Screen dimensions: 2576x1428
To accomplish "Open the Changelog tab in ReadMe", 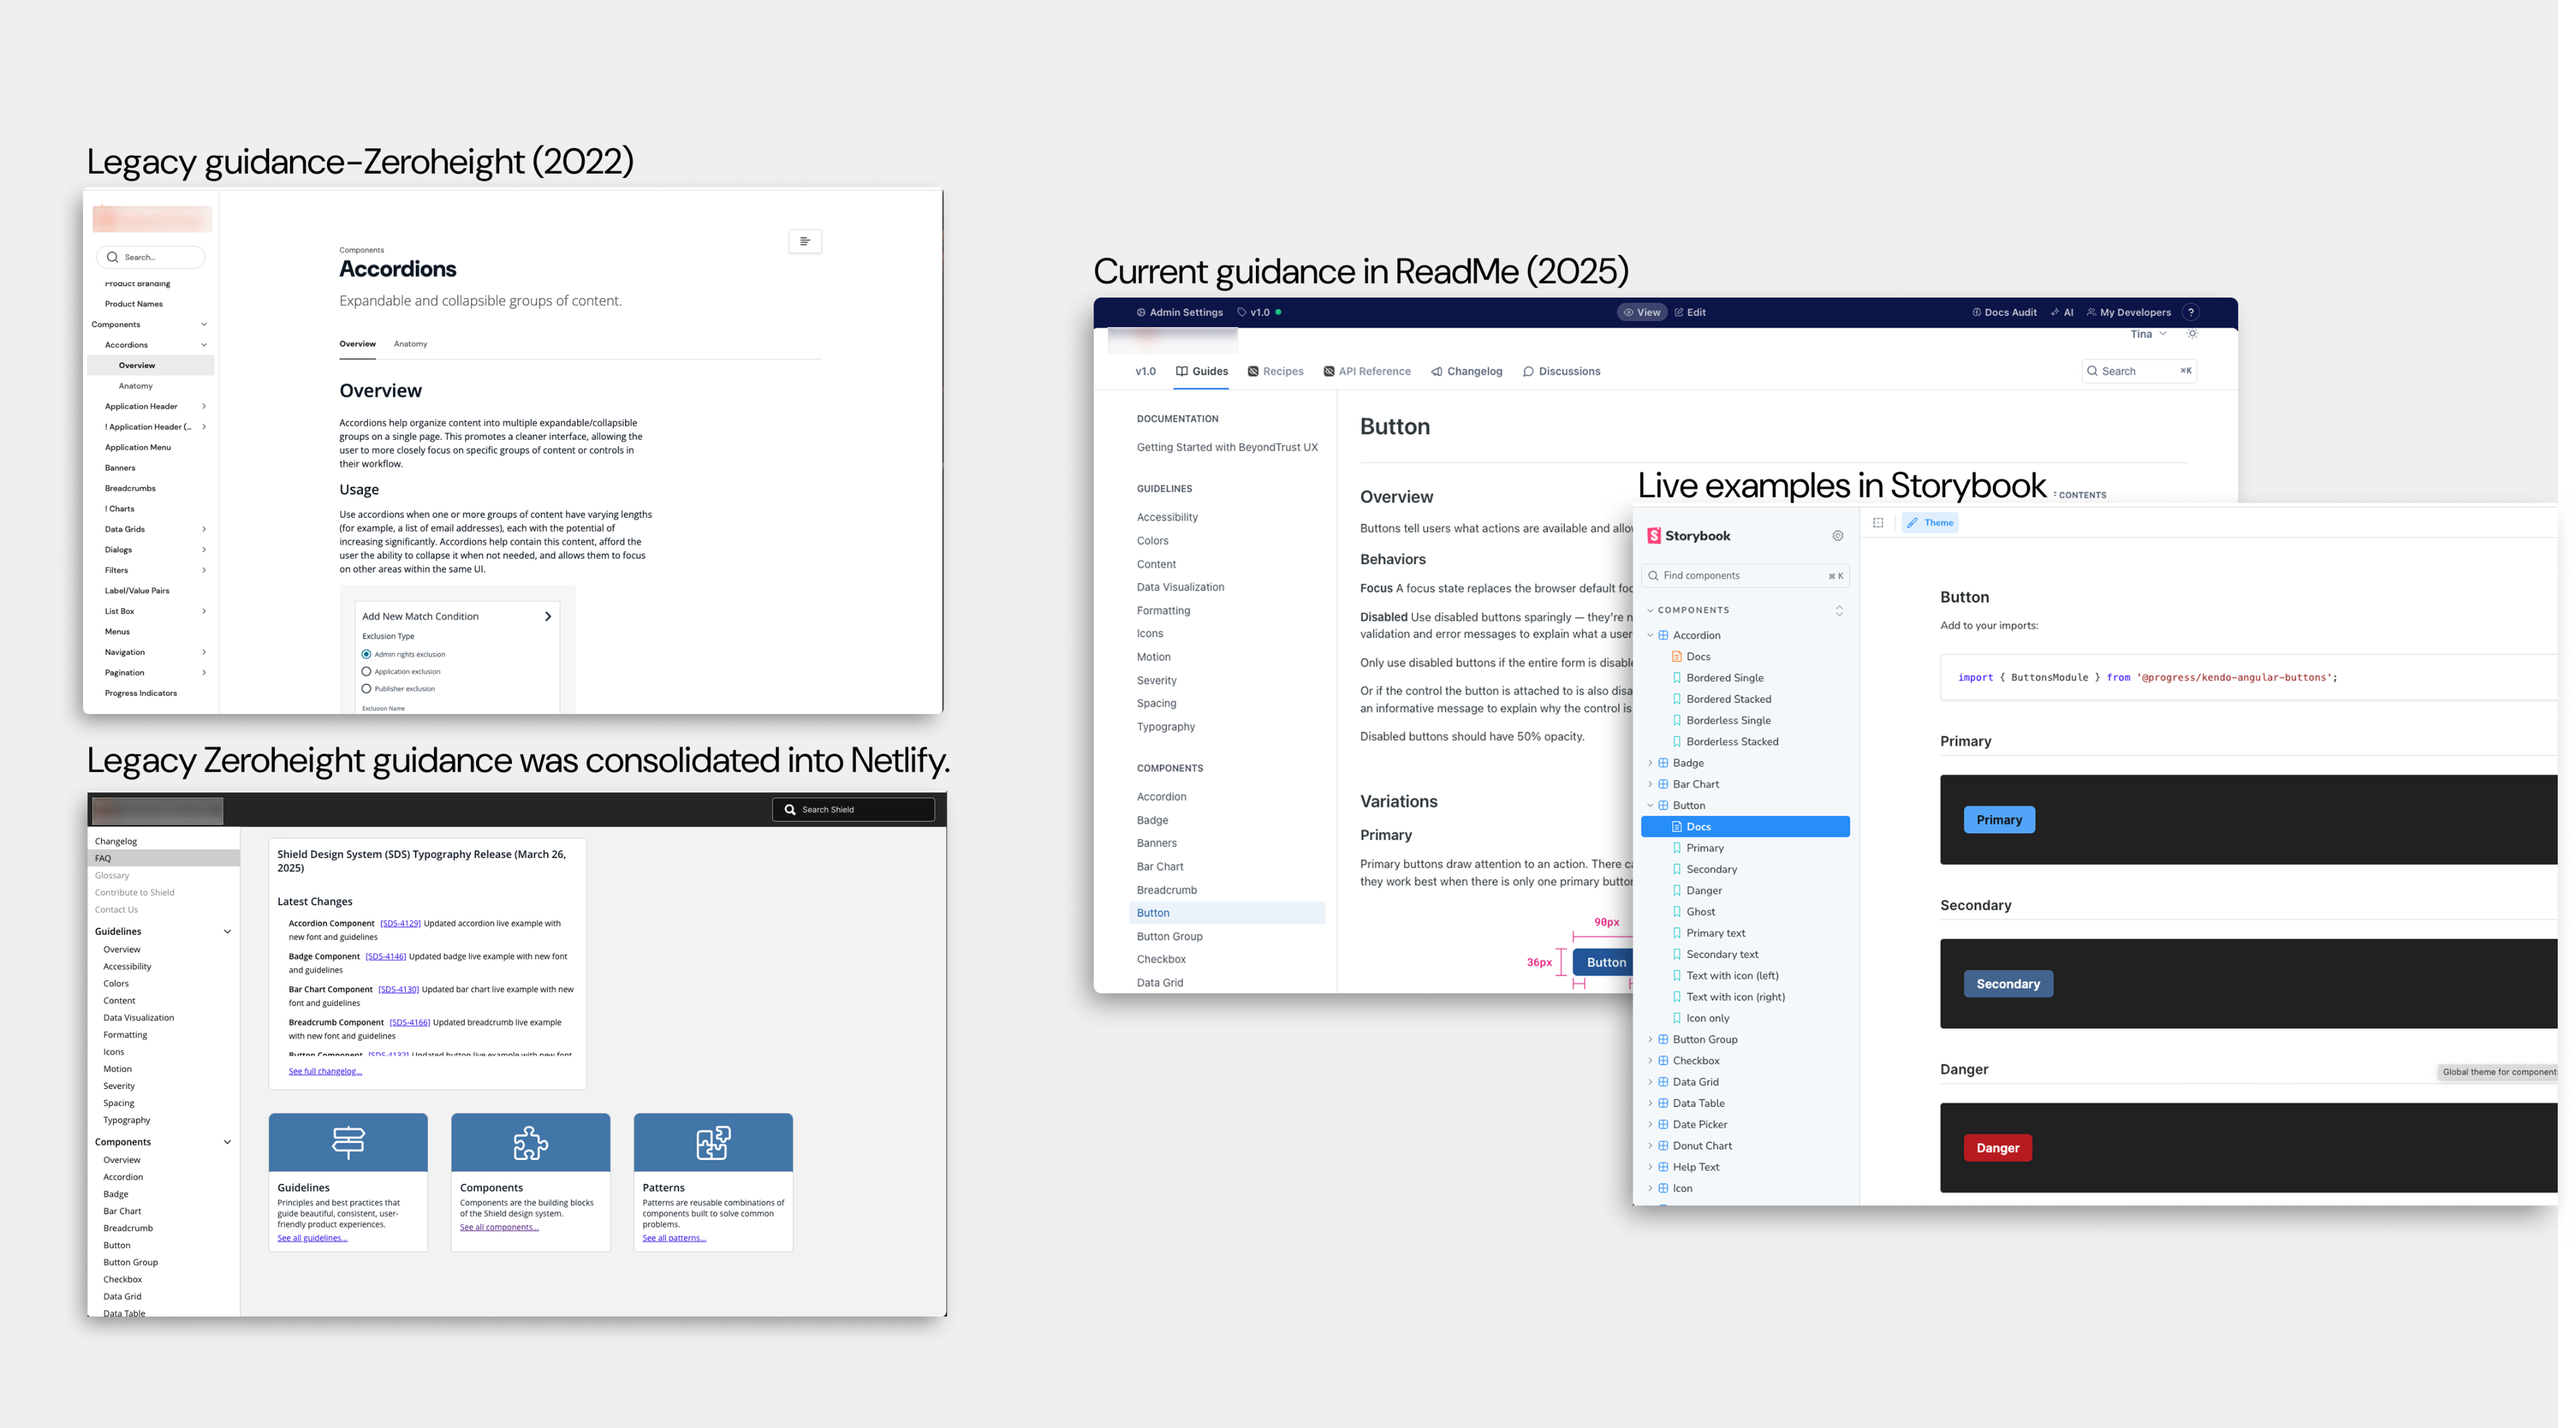I will 1467,371.
